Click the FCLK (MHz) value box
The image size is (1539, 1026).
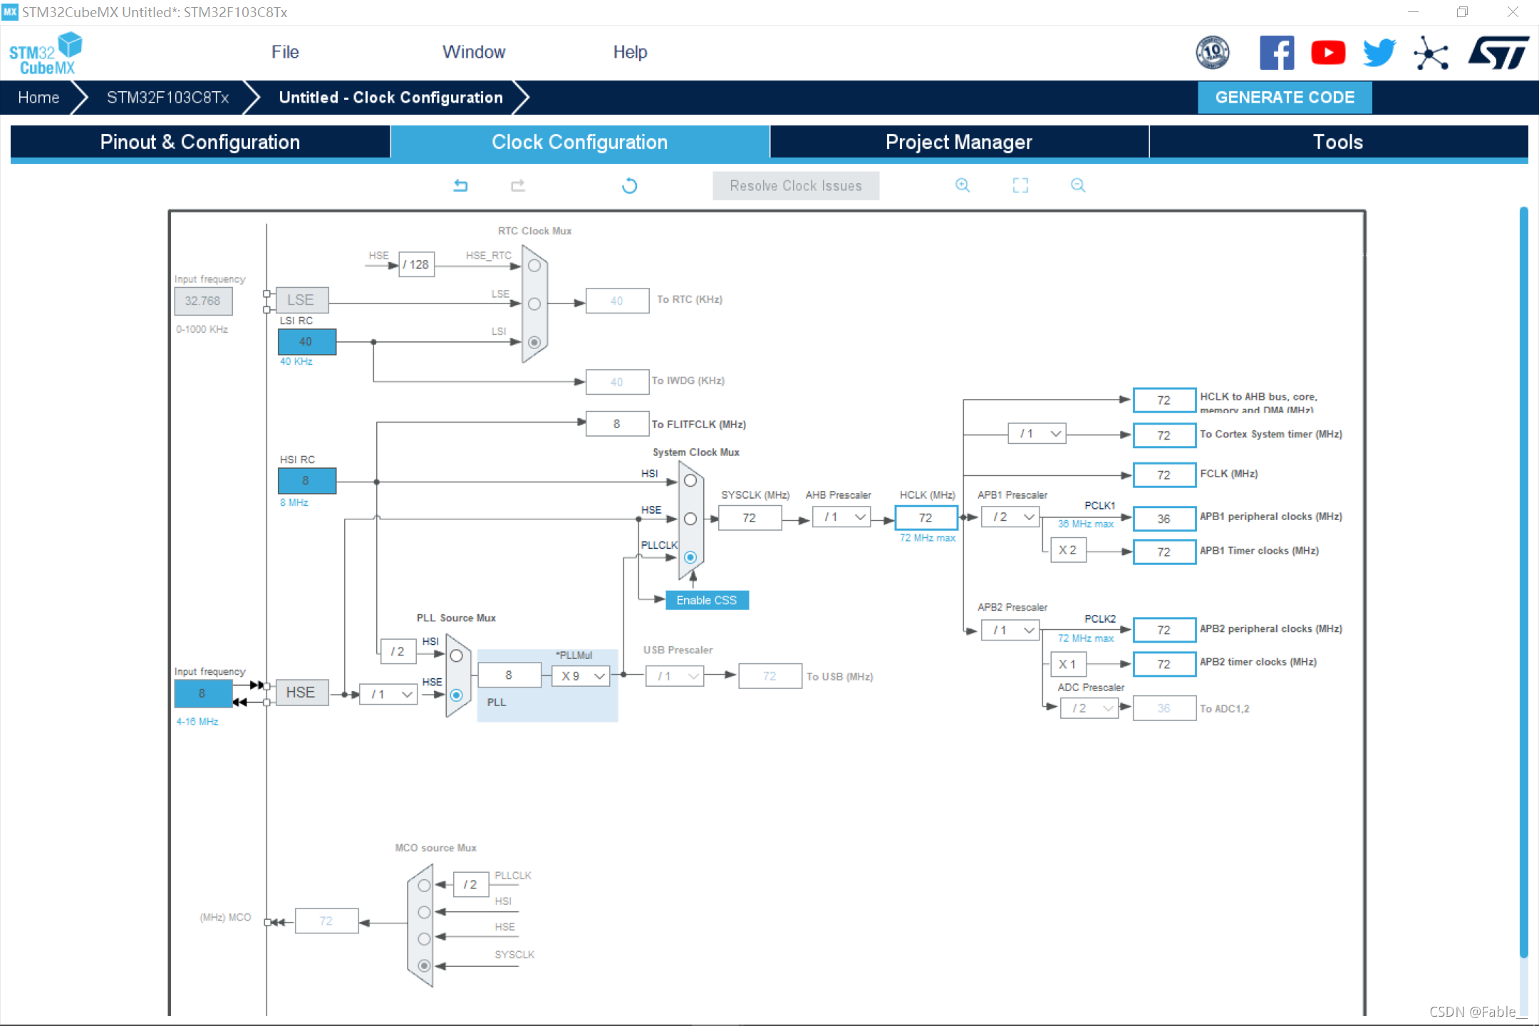tap(1164, 475)
